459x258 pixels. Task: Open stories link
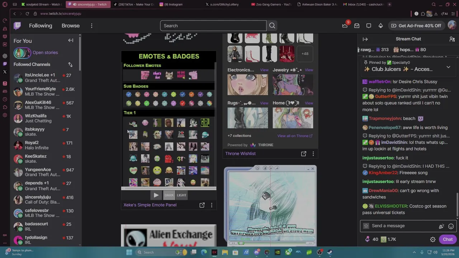pos(45,53)
